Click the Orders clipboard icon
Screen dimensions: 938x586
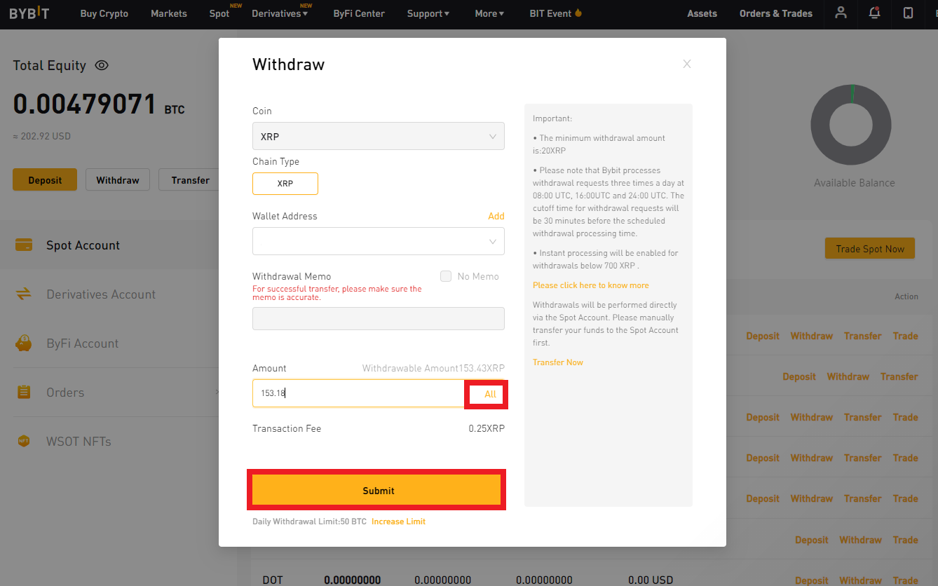coord(24,393)
